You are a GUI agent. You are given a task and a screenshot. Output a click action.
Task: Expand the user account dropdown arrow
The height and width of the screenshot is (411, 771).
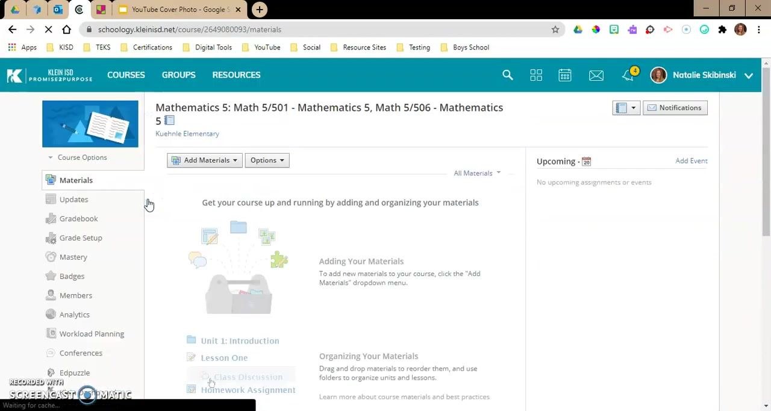pos(749,75)
